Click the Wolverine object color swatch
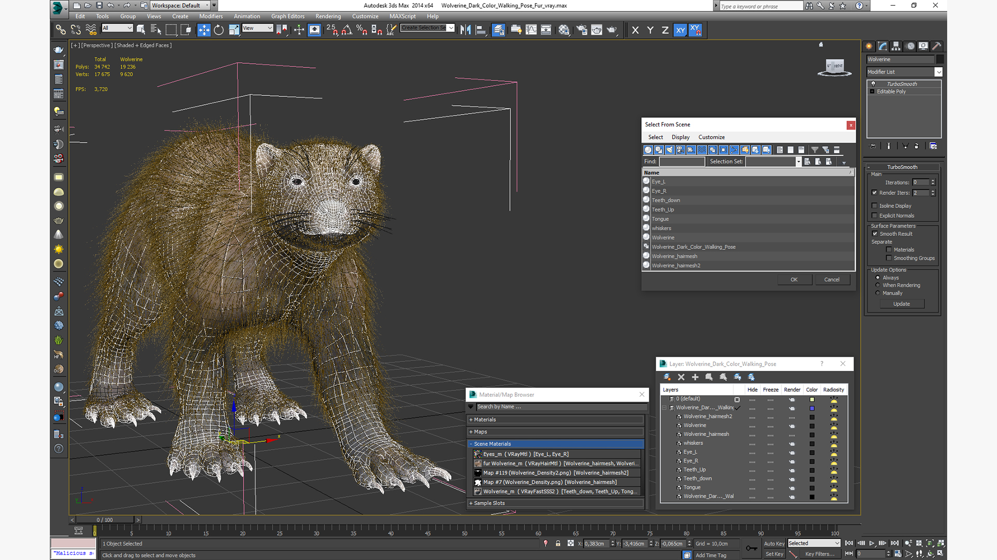The height and width of the screenshot is (560, 997). coord(940,59)
